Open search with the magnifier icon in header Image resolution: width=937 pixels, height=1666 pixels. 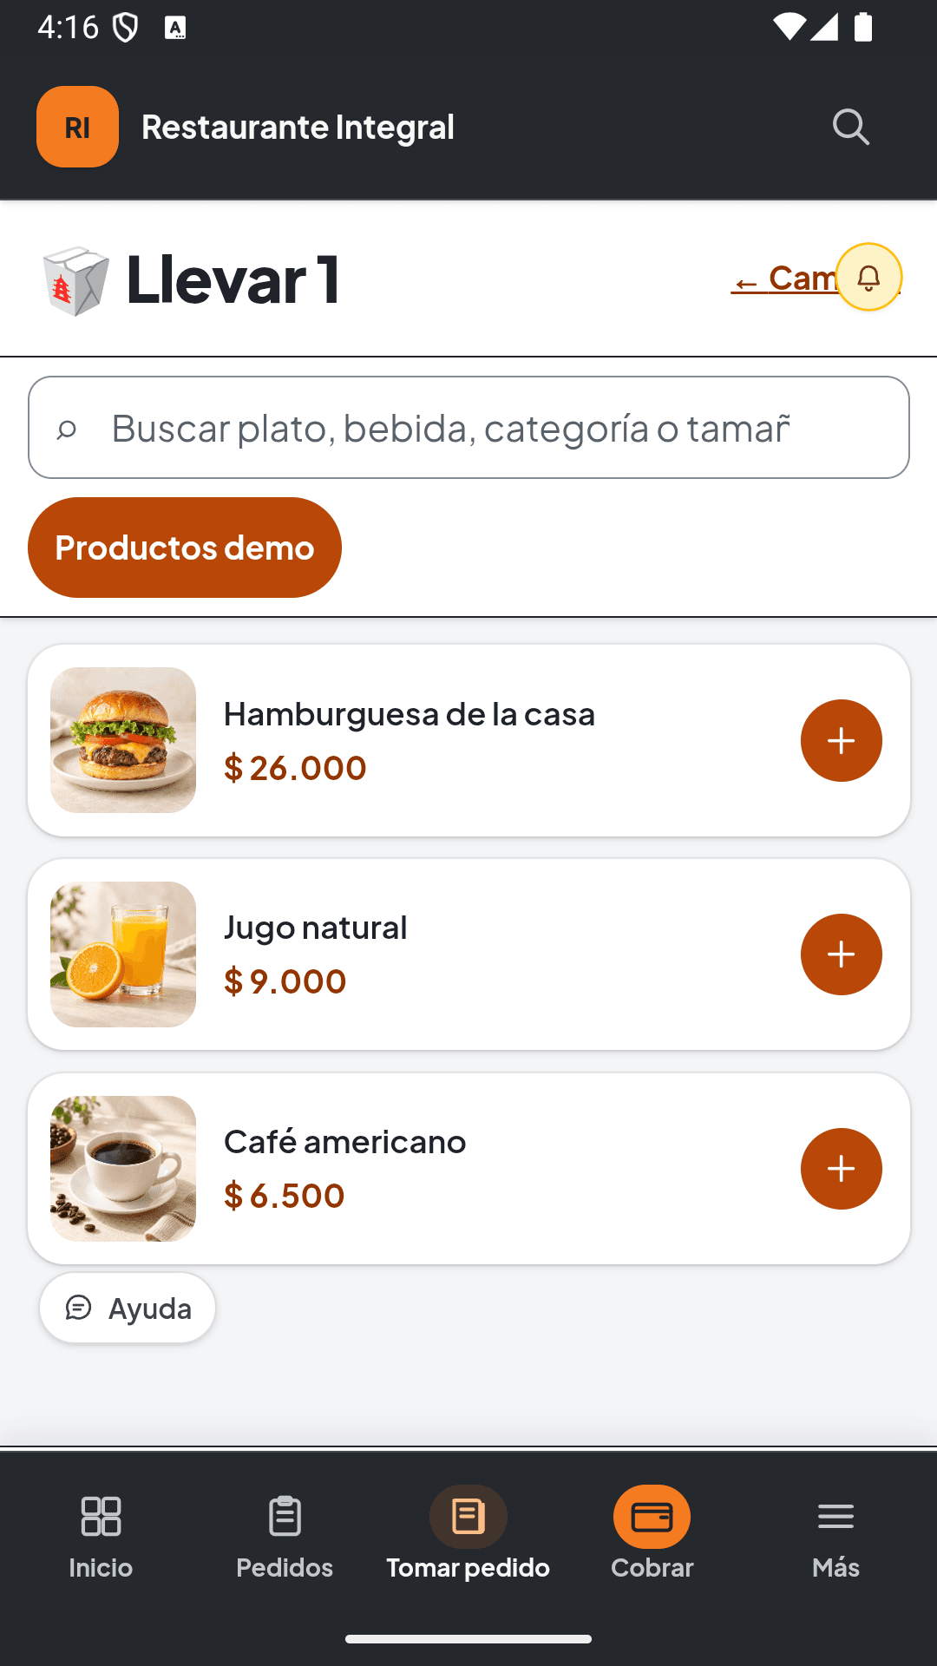(x=850, y=127)
